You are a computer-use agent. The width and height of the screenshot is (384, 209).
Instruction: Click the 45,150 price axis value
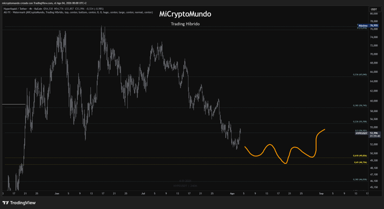[374, 187]
